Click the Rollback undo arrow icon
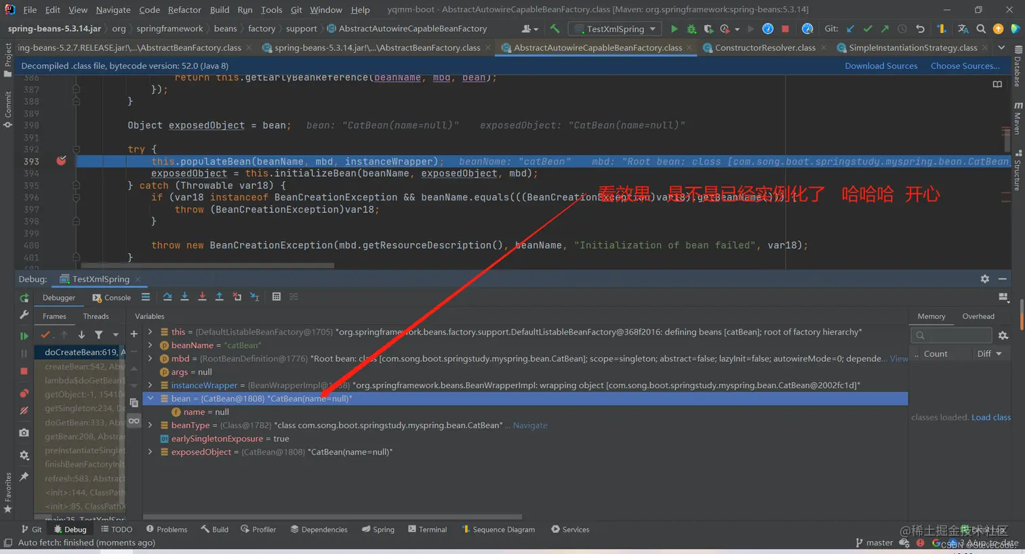 (x=920, y=29)
